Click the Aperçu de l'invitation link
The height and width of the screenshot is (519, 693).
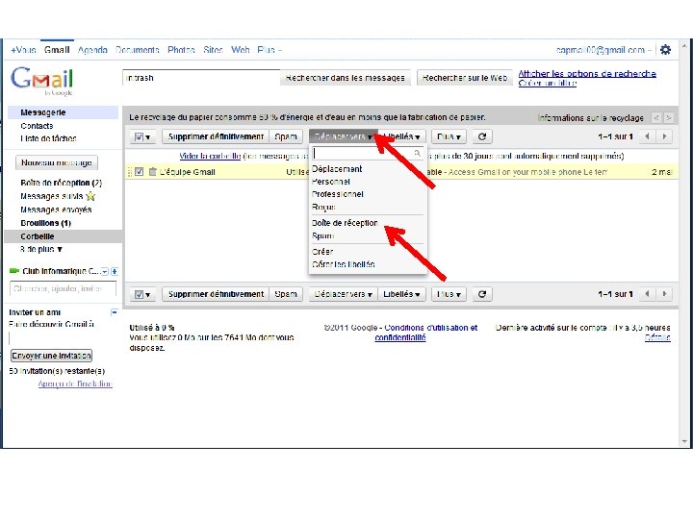coord(75,383)
